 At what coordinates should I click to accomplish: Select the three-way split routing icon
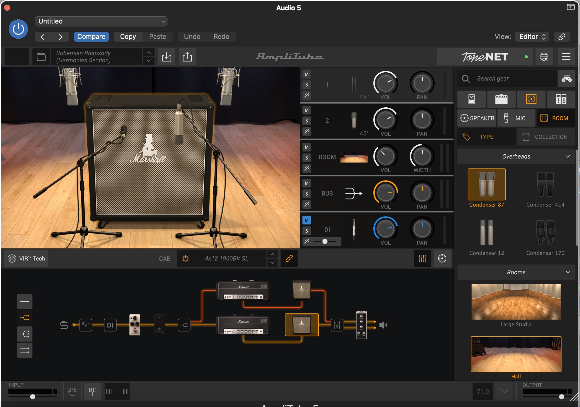point(25,334)
